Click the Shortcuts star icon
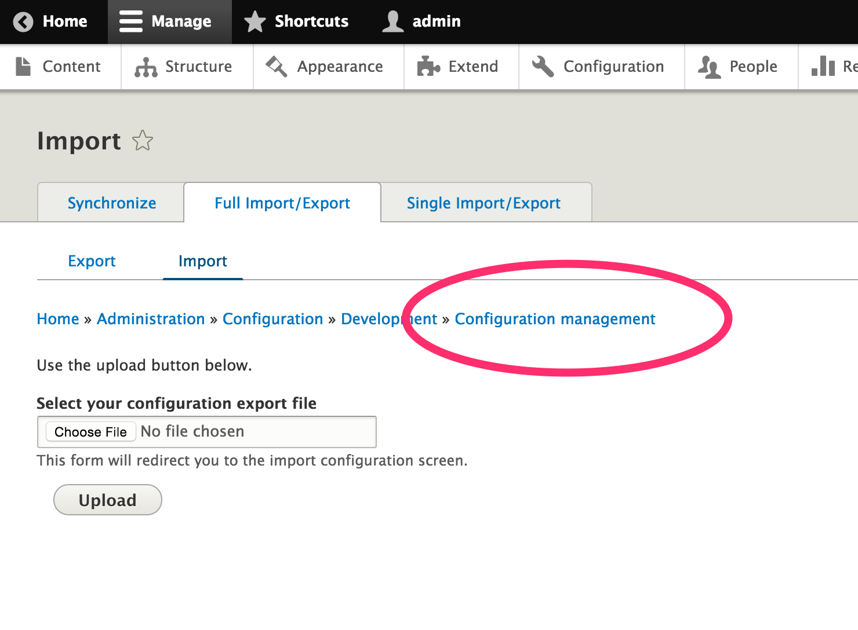The image size is (858, 630). click(x=255, y=21)
